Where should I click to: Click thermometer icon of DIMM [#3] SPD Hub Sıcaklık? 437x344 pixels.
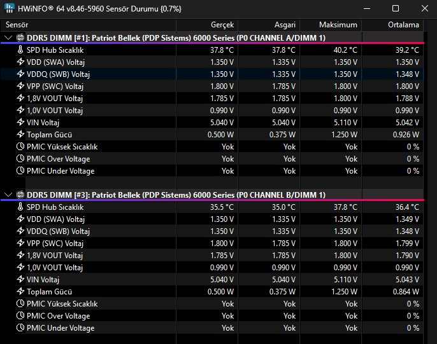point(20,207)
